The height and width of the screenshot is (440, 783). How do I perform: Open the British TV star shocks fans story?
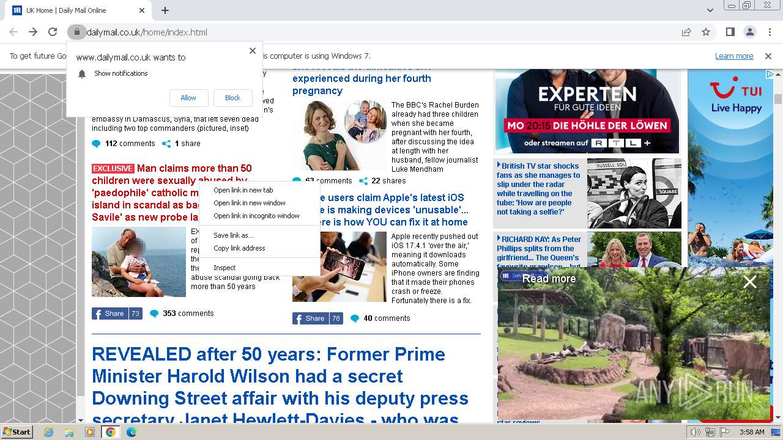coord(538,189)
